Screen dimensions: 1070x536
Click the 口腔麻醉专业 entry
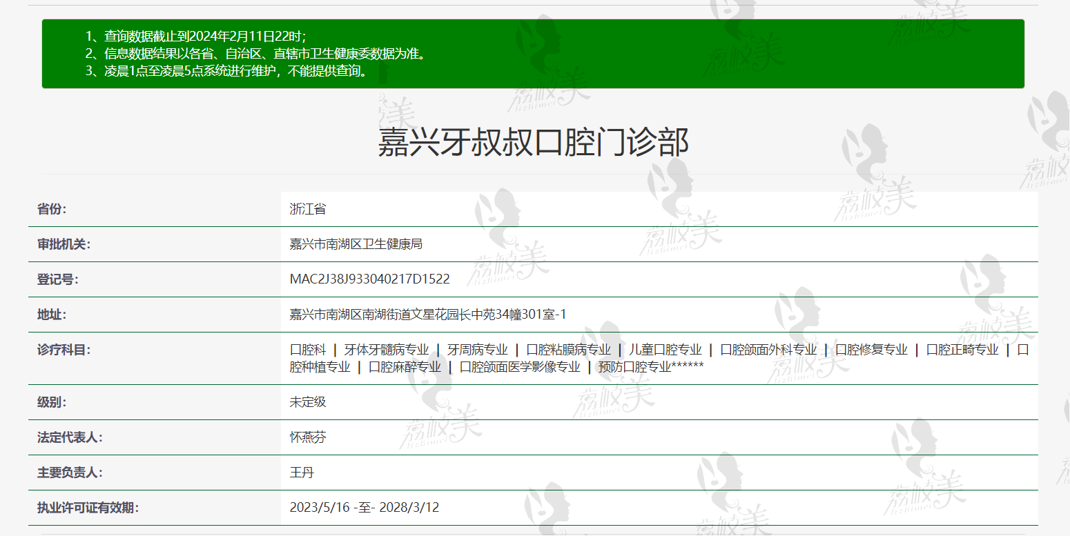(x=405, y=367)
